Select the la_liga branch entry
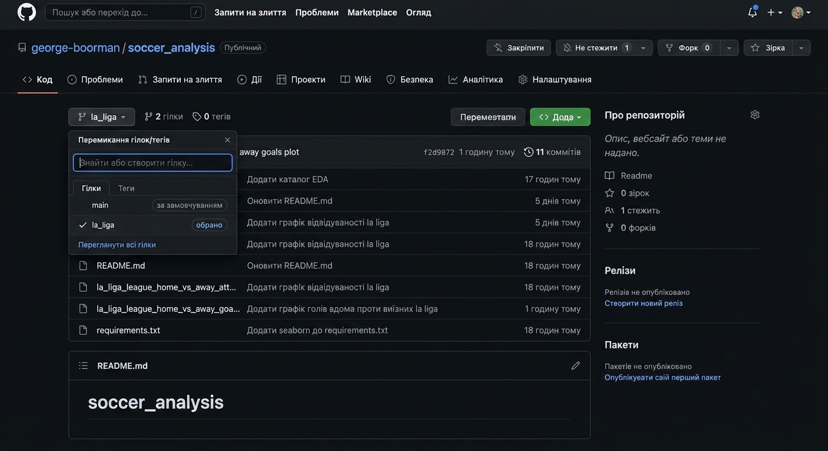 153,225
